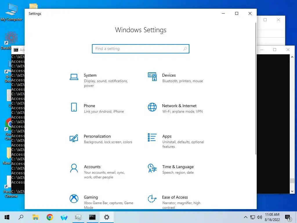This screenshot has width=297, height=223.
Task: Open the System laptop icon
Action: pos(74,77)
